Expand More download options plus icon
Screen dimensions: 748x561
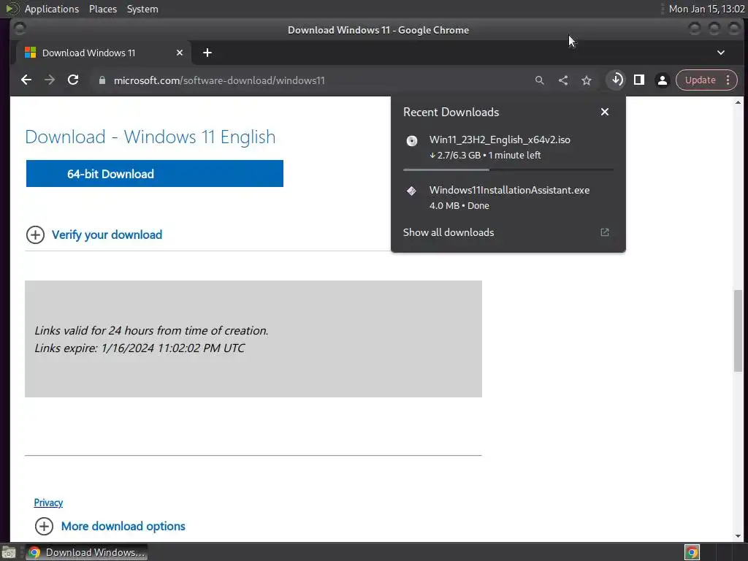click(x=45, y=526)
